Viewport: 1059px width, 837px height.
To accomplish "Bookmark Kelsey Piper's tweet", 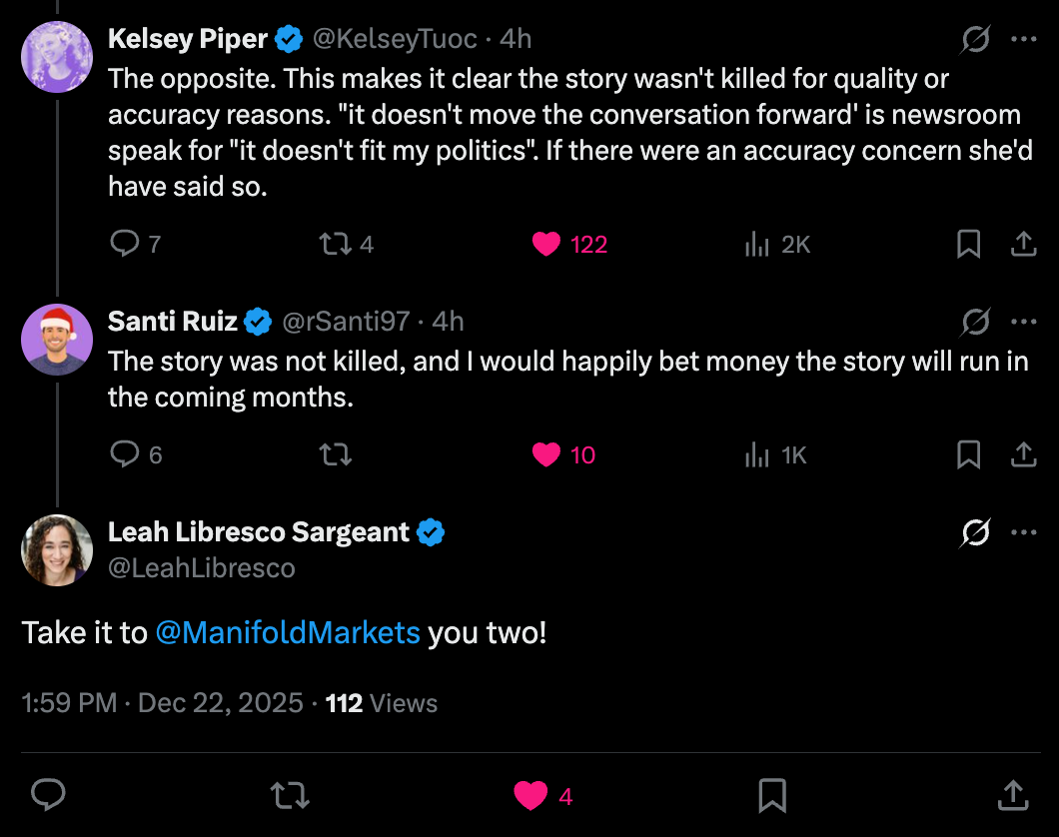I will (968, 244).
